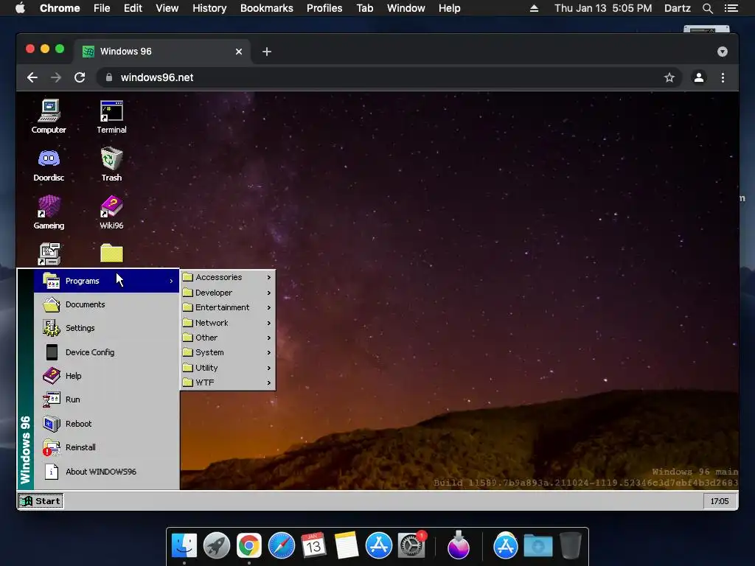Open Finder from the Dock
755x566 pixels.
click(184, 545)
